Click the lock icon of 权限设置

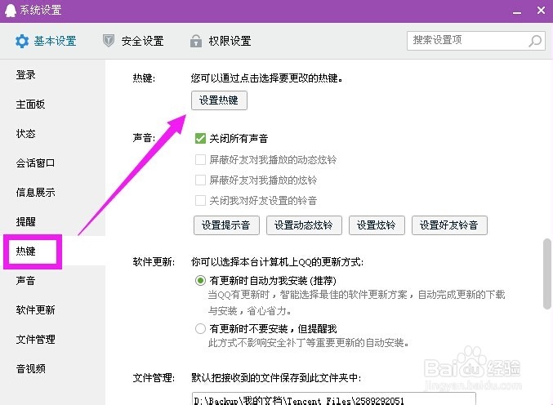coord(196,41)
